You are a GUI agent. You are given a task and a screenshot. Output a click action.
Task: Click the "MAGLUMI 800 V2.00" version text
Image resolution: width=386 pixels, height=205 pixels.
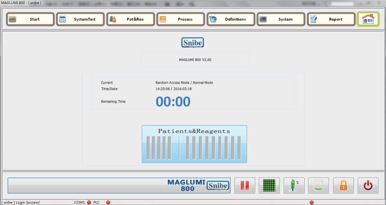tap(195, 60)
